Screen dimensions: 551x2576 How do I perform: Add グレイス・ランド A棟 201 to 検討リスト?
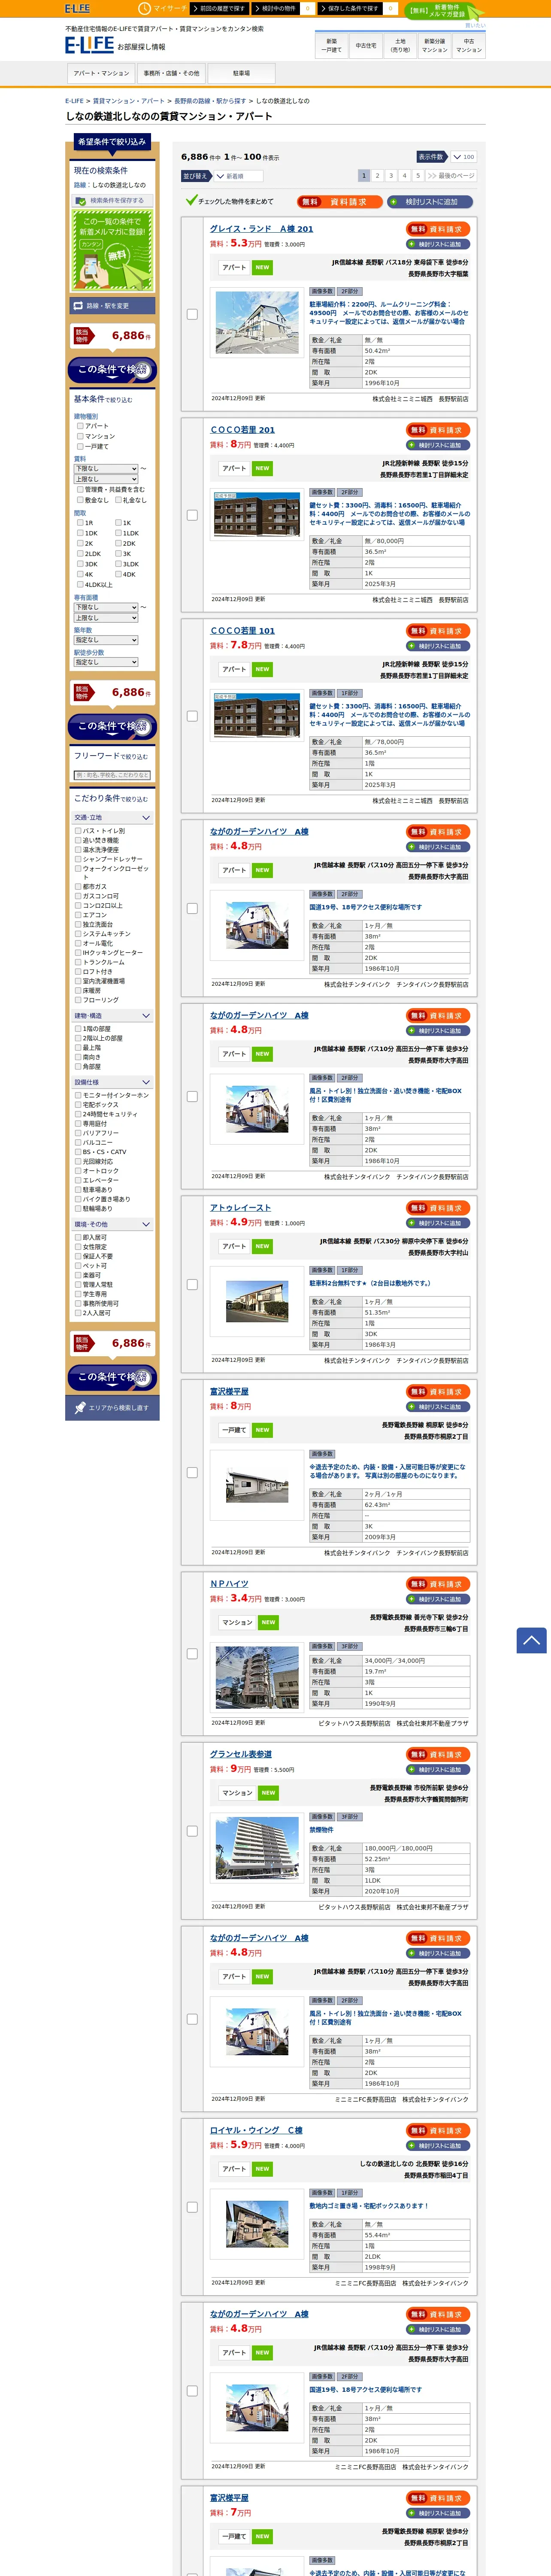(438, 244)
